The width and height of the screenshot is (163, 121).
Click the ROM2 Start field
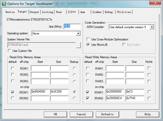pos(40,75)
